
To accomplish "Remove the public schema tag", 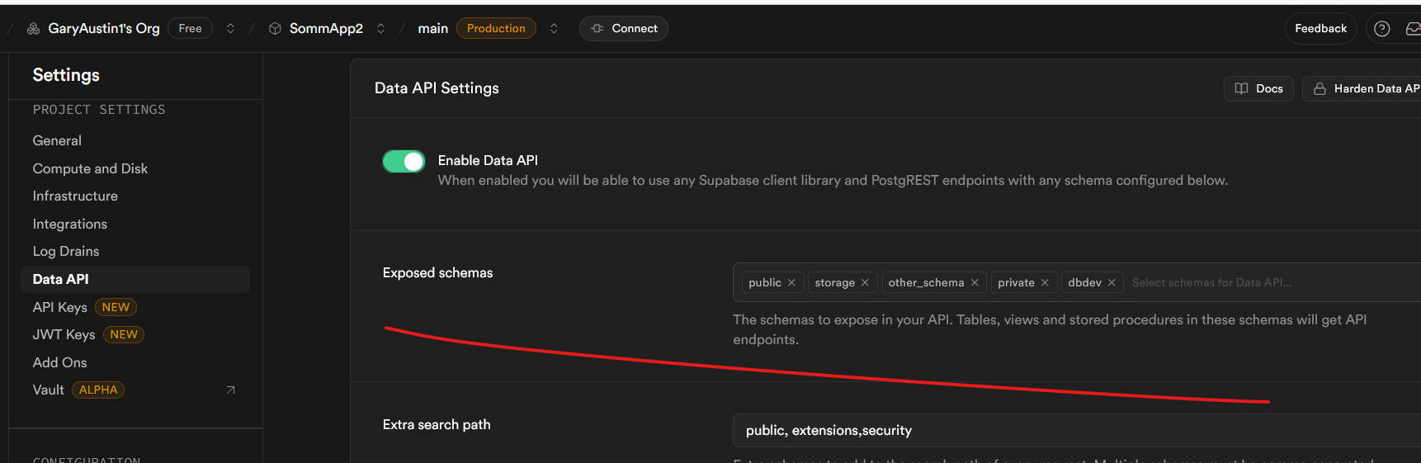I will (791, 282).
